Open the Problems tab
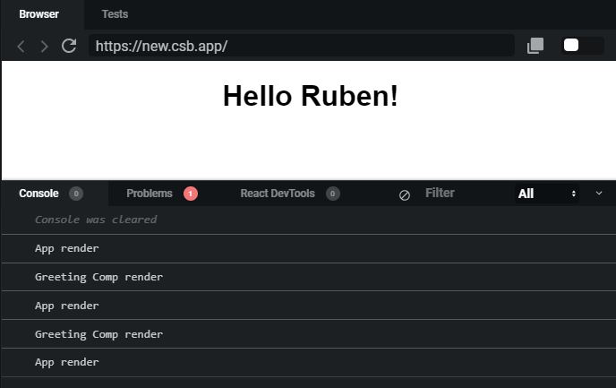The height and width of the screenshot is (388, 616). [x=161, y=194]
